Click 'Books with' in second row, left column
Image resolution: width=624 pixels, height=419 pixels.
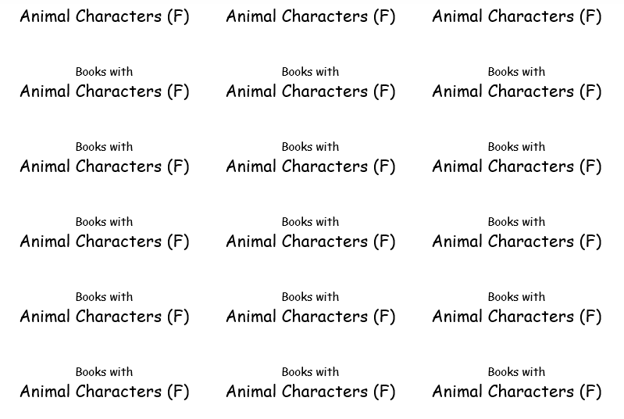(104, 72)
